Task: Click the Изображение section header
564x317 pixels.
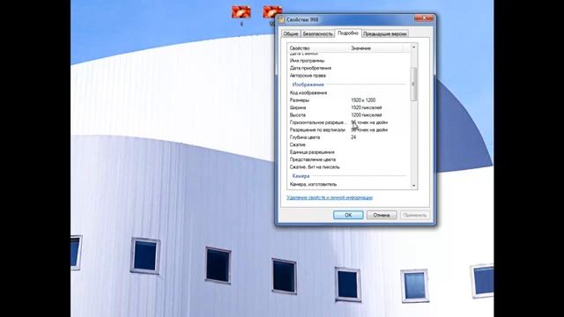Action: (308, 85)
